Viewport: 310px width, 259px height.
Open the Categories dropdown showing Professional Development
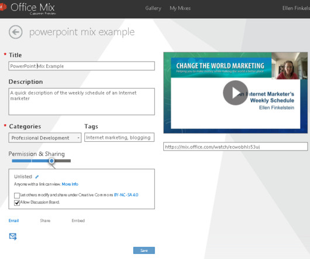click(45, 138)
